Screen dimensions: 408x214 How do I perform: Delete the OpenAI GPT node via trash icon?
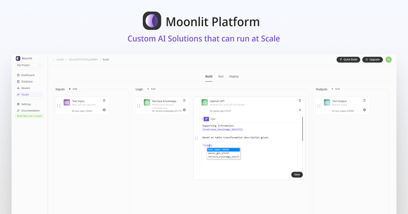(x=300, y=101)
